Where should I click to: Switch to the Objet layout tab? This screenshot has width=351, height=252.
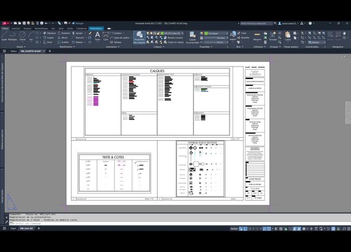tap(13, 229)
